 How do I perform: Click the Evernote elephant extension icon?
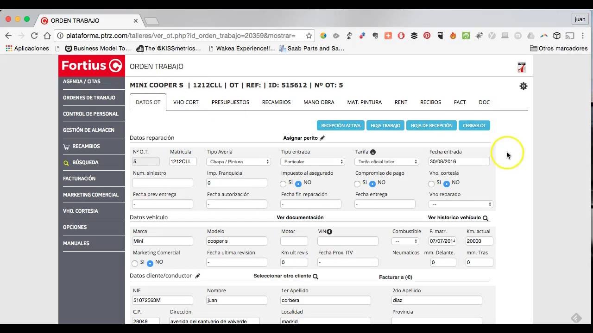pyautogui.click(x=375, y=36)
